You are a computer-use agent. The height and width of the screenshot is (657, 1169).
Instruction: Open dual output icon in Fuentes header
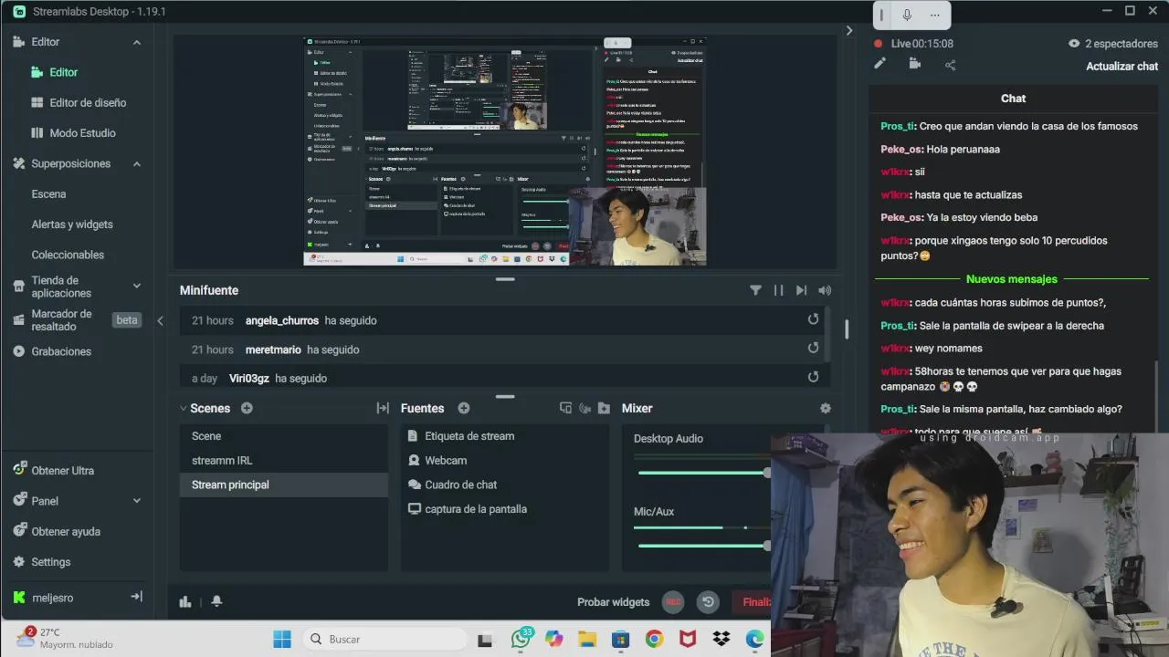coord(565,408)
